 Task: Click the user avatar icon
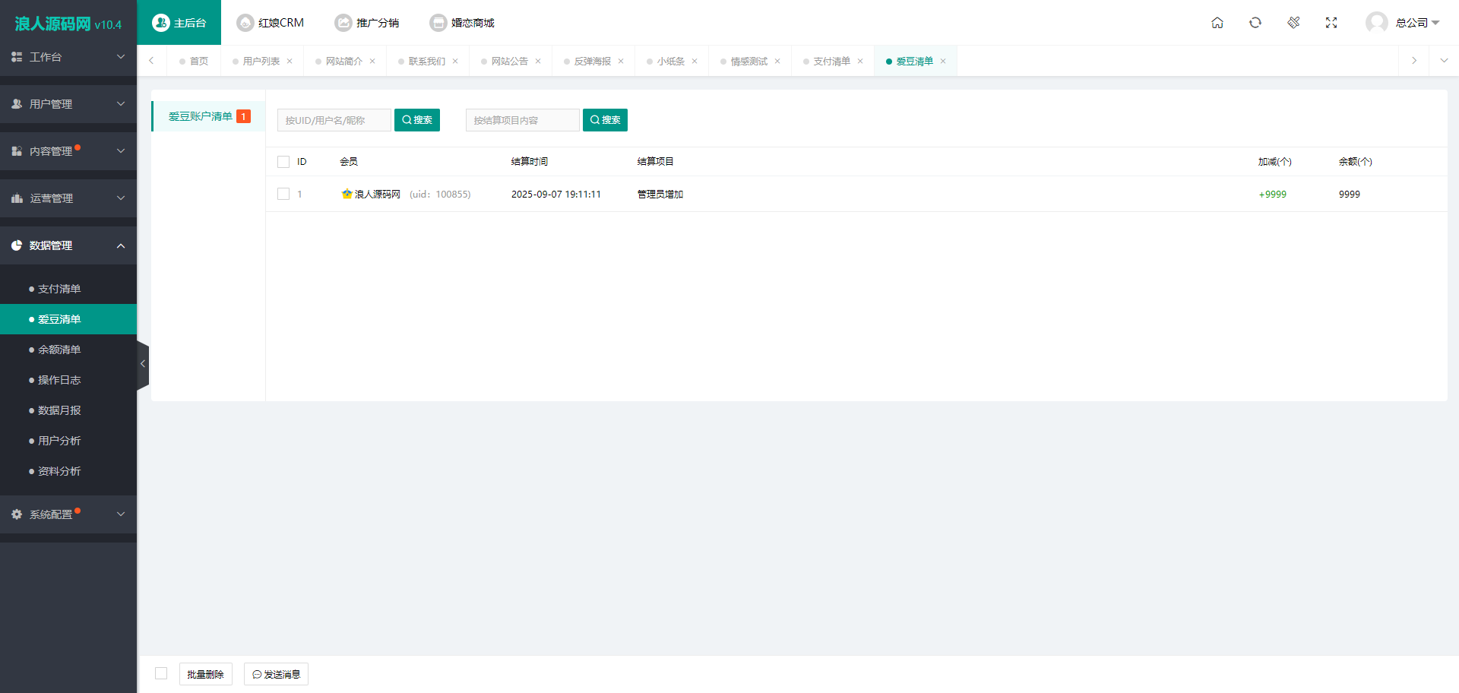coord(1376,23)
